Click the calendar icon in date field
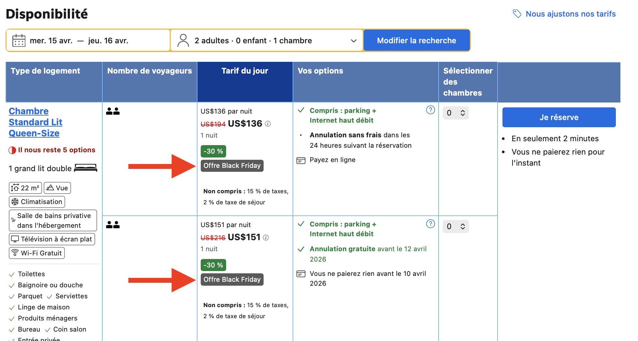The height and width of the screenshot is (341, 638). (x=19, y=41)
